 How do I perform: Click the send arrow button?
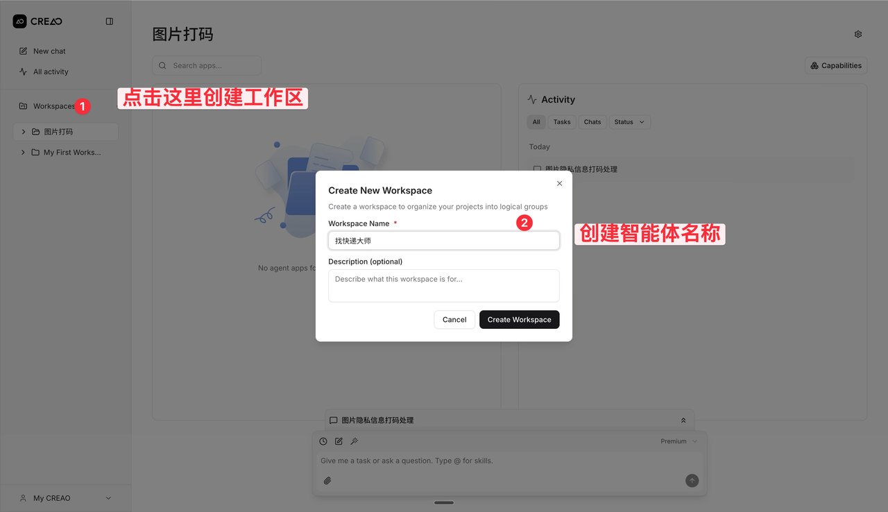[692, 480]
